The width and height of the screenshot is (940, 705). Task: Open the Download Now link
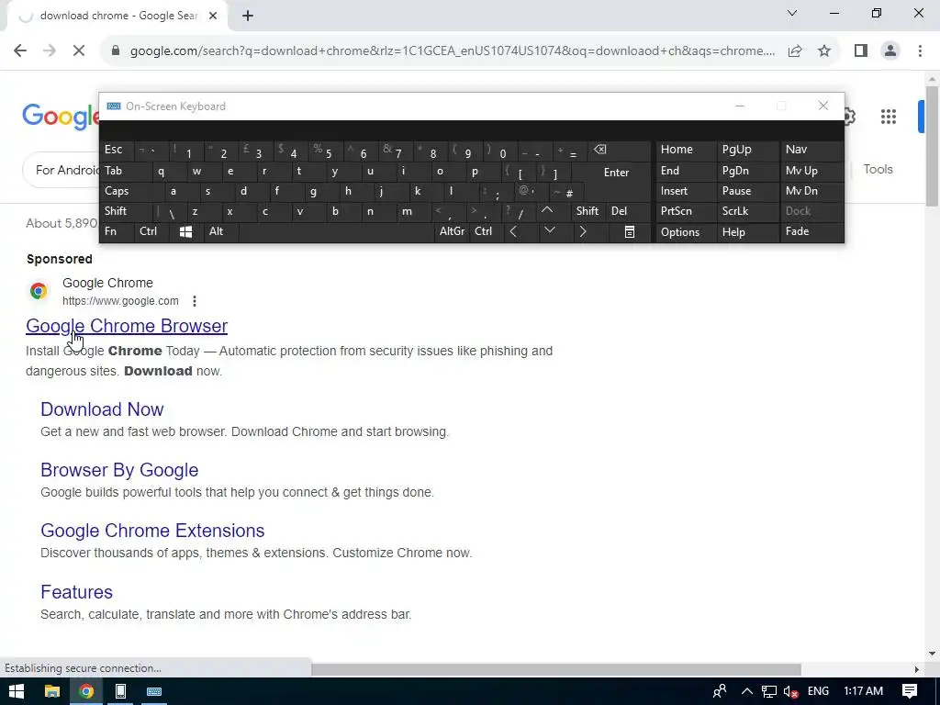pyautogui.click(x=102, y=408)
